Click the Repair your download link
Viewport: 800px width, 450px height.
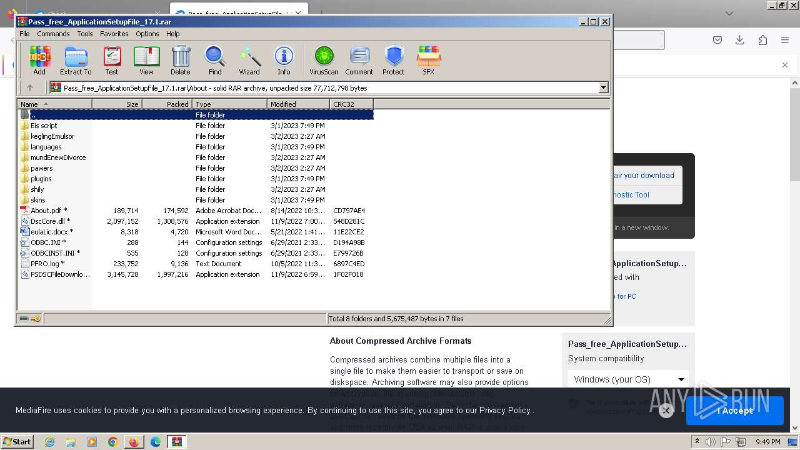(x=644, y=176)
